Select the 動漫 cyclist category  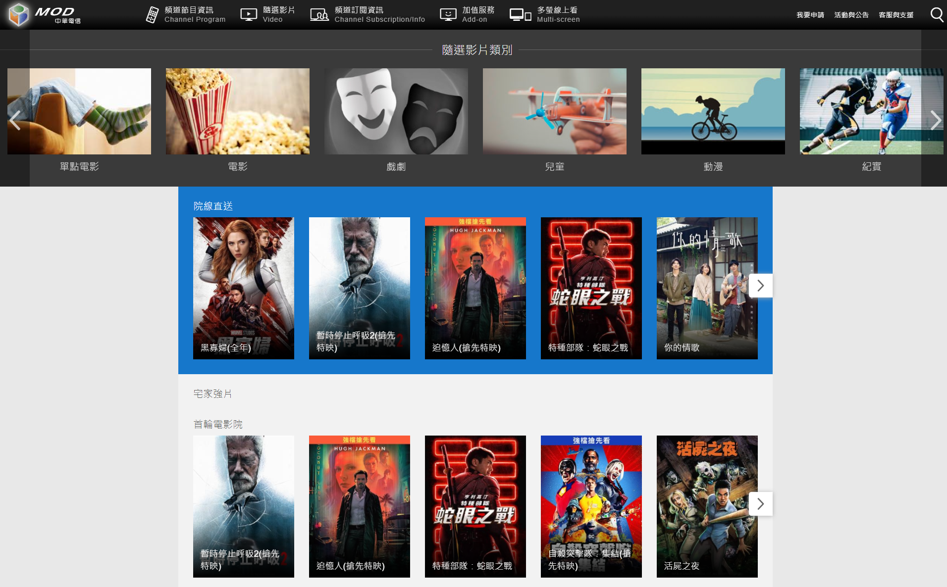point(713,120)
